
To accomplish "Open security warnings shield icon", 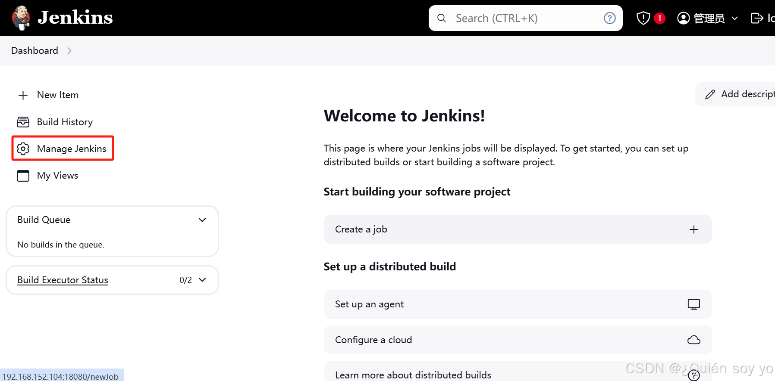I will coord(643,18).
